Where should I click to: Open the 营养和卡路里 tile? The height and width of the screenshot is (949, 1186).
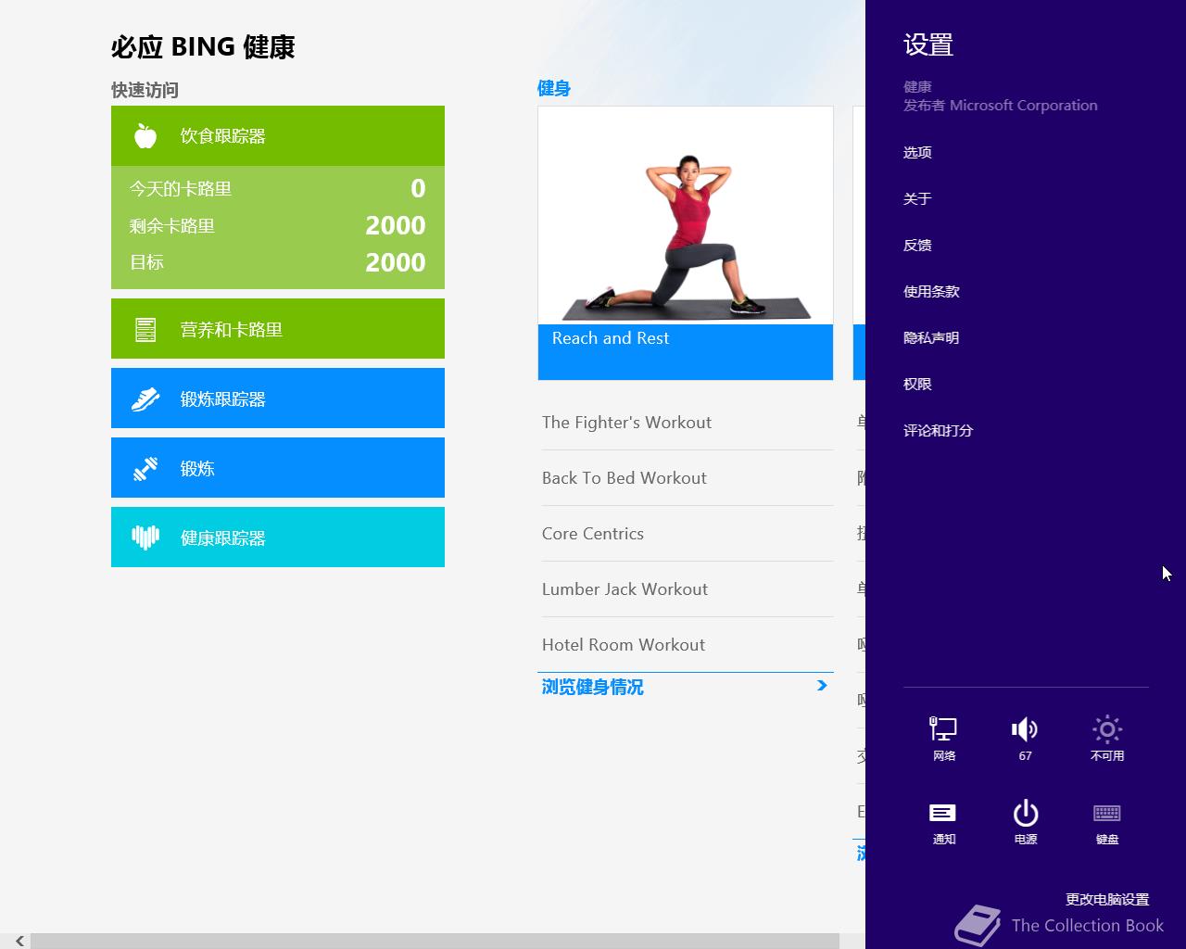click(278, 329)
